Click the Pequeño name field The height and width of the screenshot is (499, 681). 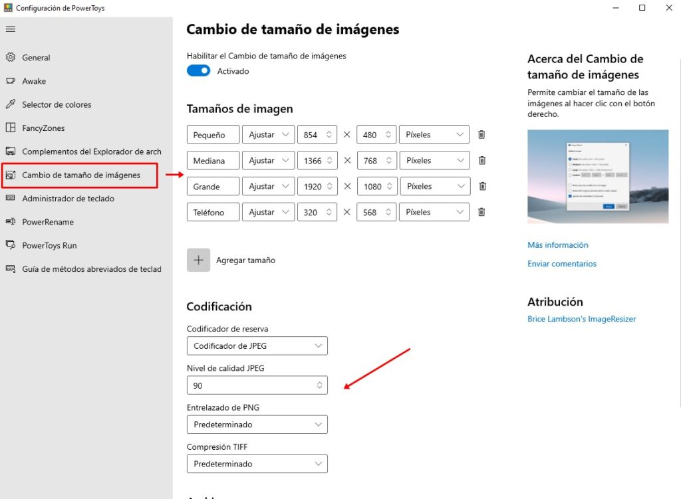[213, 134]
